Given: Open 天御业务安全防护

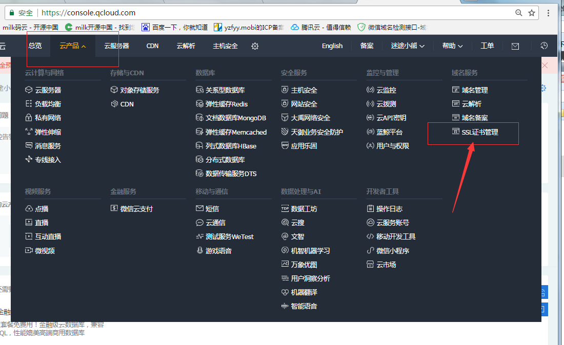Looking at the screenshot, I should click(x=312, y=132).
